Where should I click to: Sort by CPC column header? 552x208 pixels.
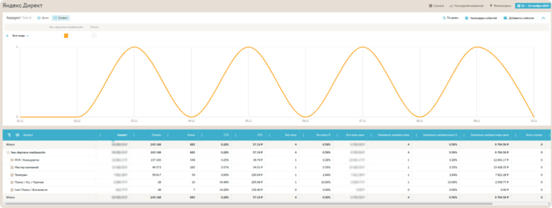point(260,135)
